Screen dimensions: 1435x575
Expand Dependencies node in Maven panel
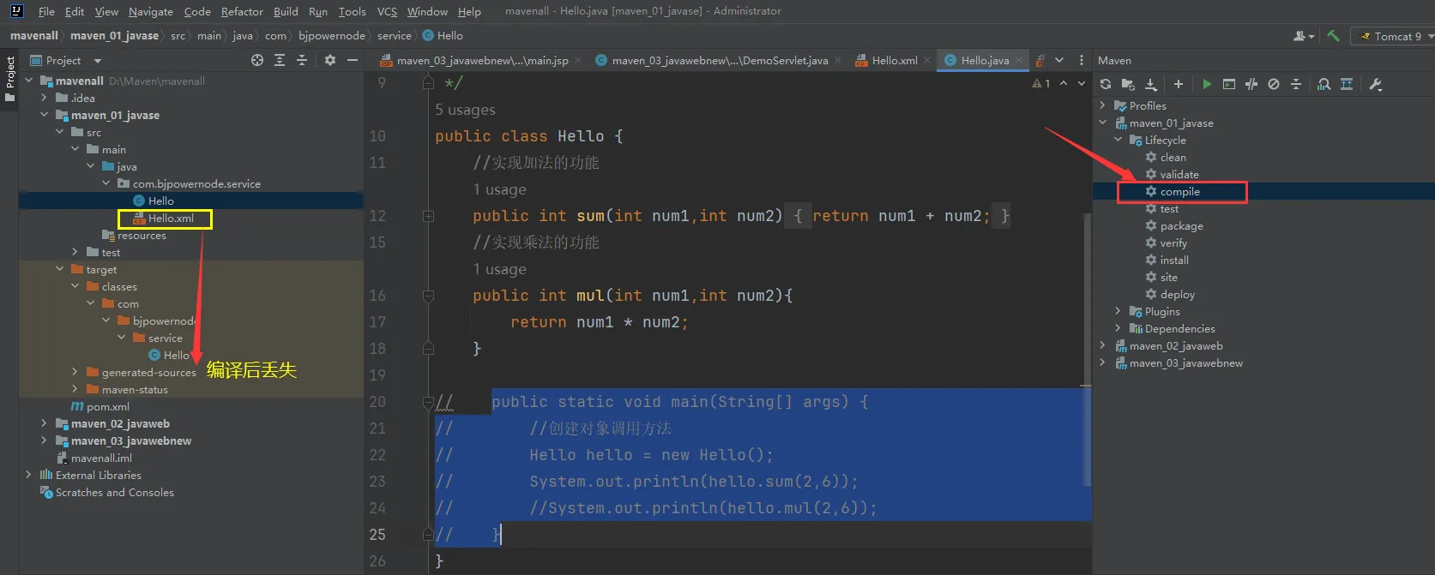click(x=1118, y=328)
